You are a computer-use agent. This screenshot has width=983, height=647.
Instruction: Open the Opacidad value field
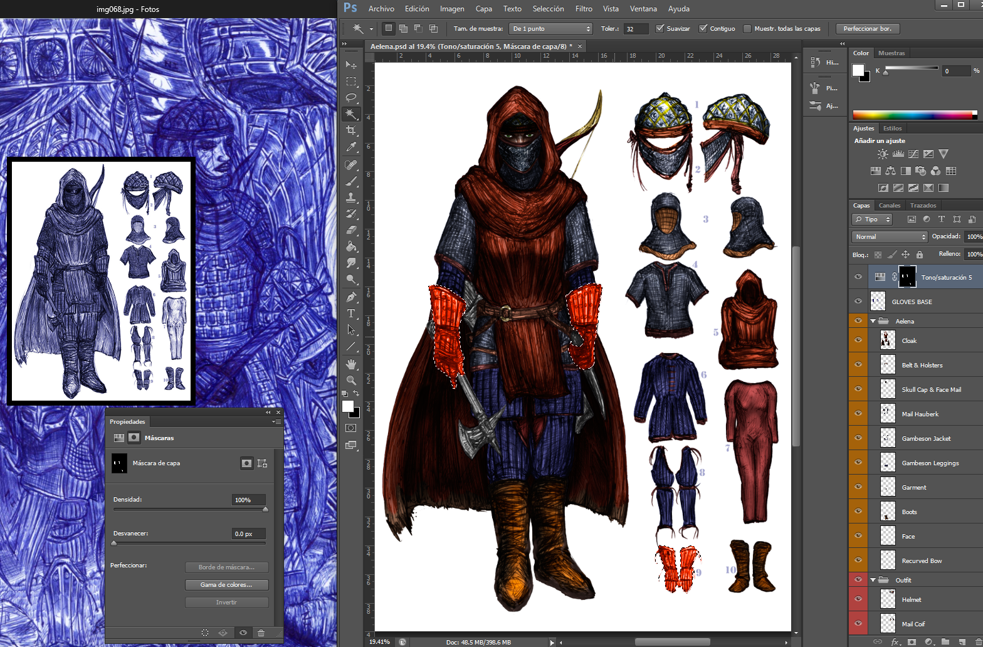pos(974,236)
